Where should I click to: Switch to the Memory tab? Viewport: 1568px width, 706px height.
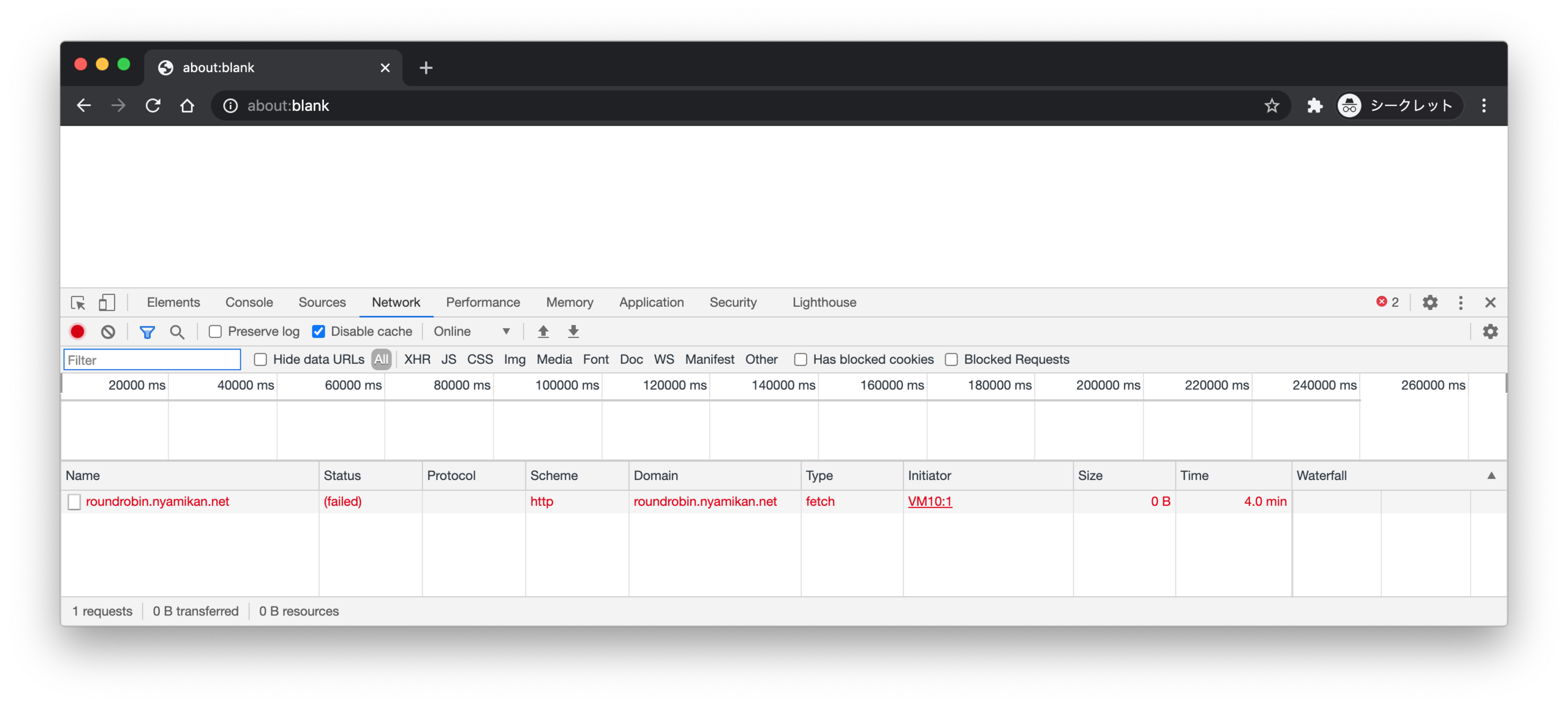[569, 302]
